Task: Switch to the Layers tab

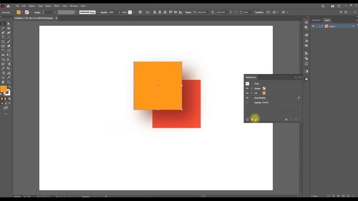Action: [x=327, y=20]
